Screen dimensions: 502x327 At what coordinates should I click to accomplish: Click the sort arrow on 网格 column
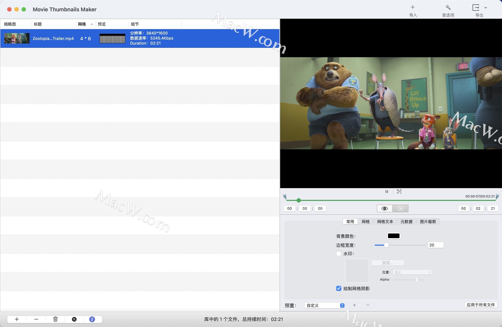click(x=92, y=24)
